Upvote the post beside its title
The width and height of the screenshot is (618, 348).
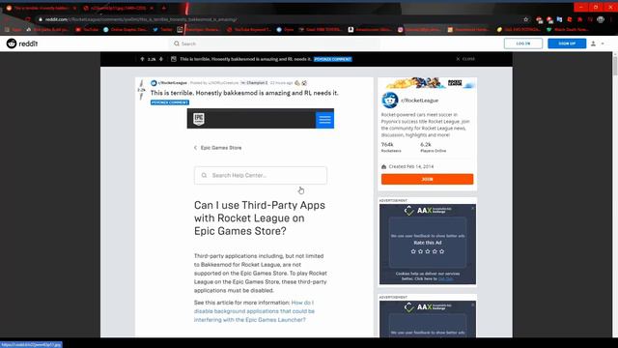pyautogui.click(x=142, y=83)
